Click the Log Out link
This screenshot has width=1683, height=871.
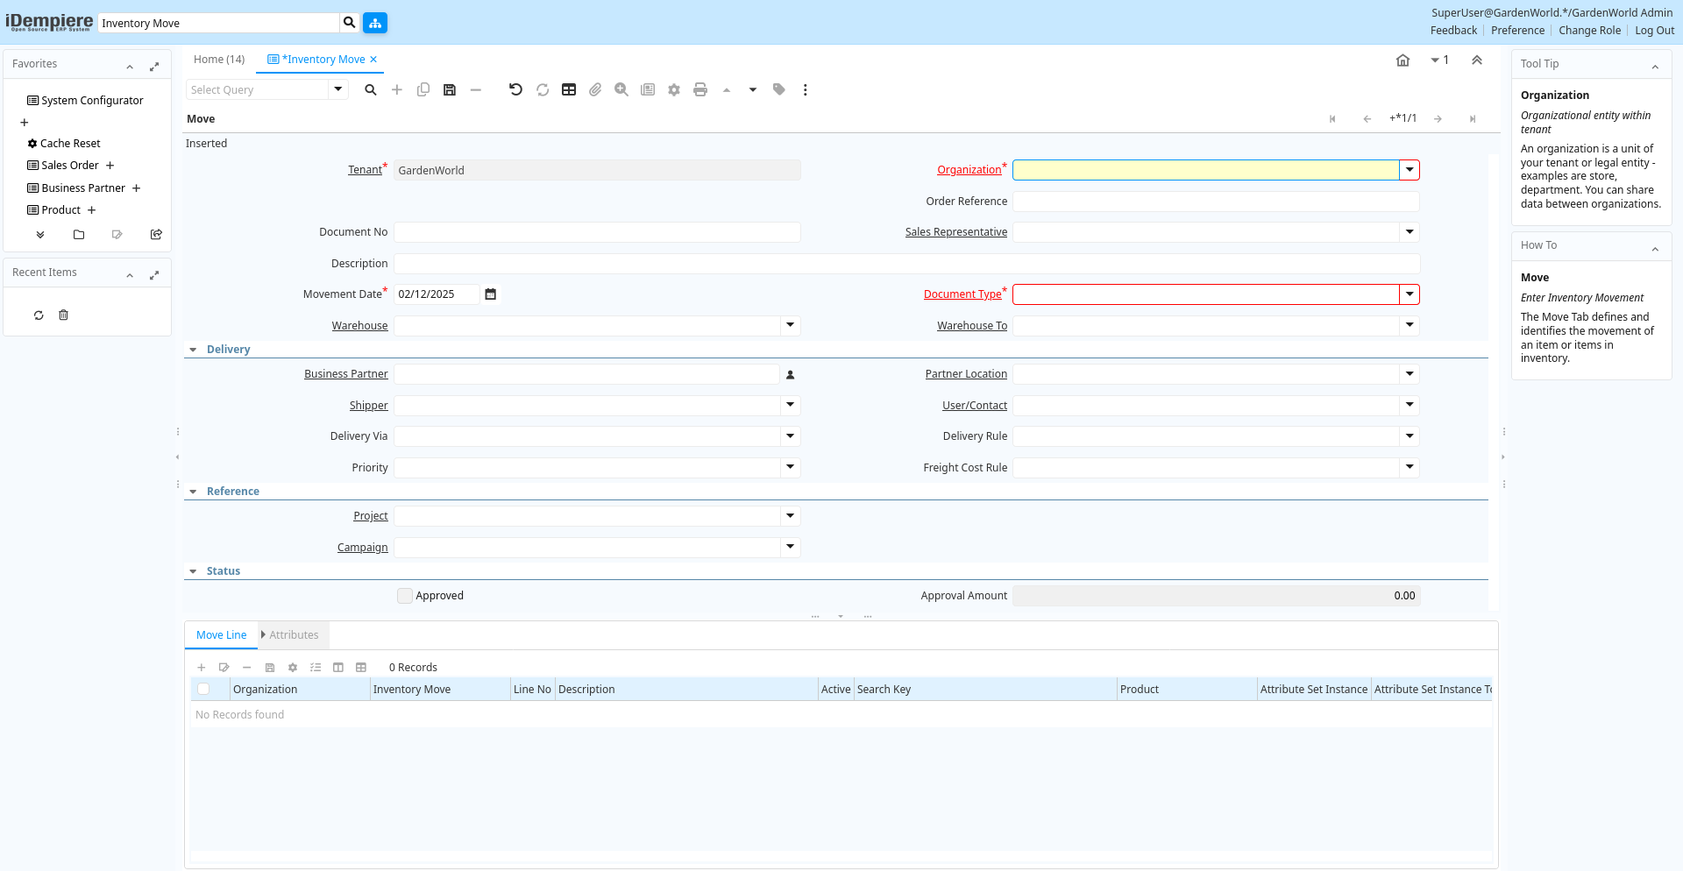pyautogui.click(x=1654, y=31)
